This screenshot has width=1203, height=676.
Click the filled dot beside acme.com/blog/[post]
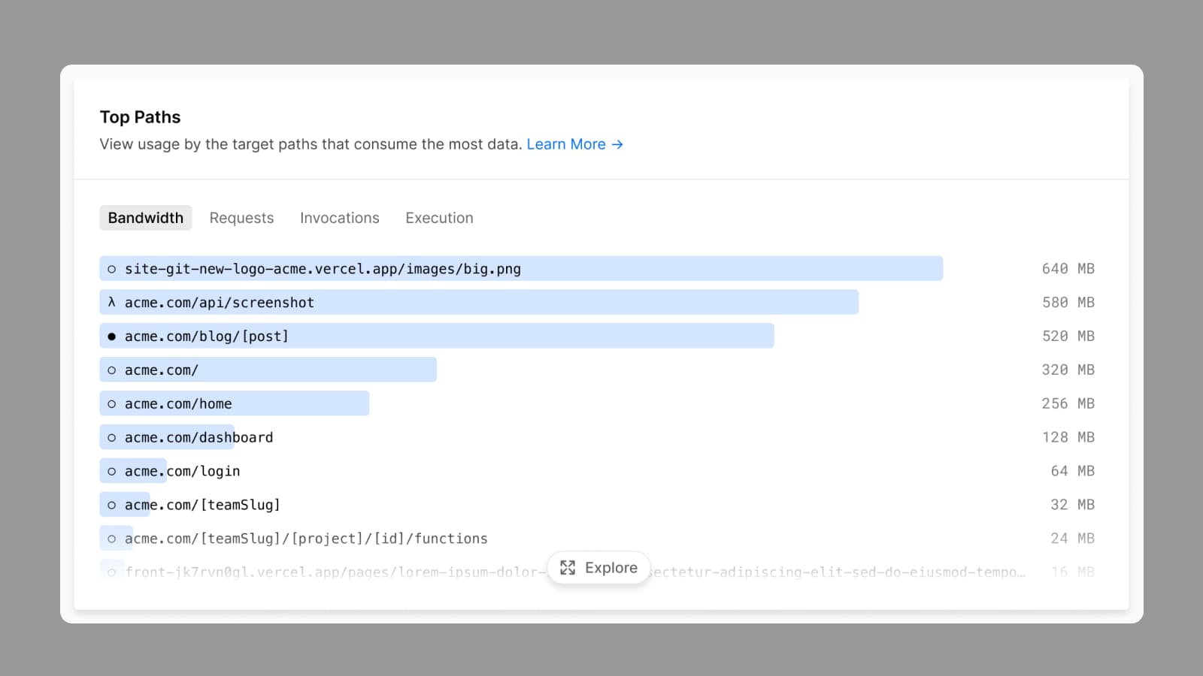111,336
